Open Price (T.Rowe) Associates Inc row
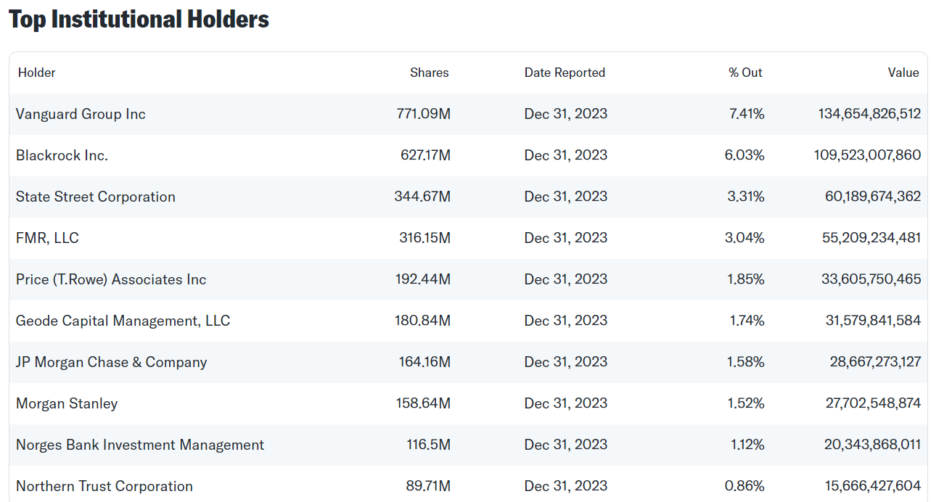 point(468,279)
